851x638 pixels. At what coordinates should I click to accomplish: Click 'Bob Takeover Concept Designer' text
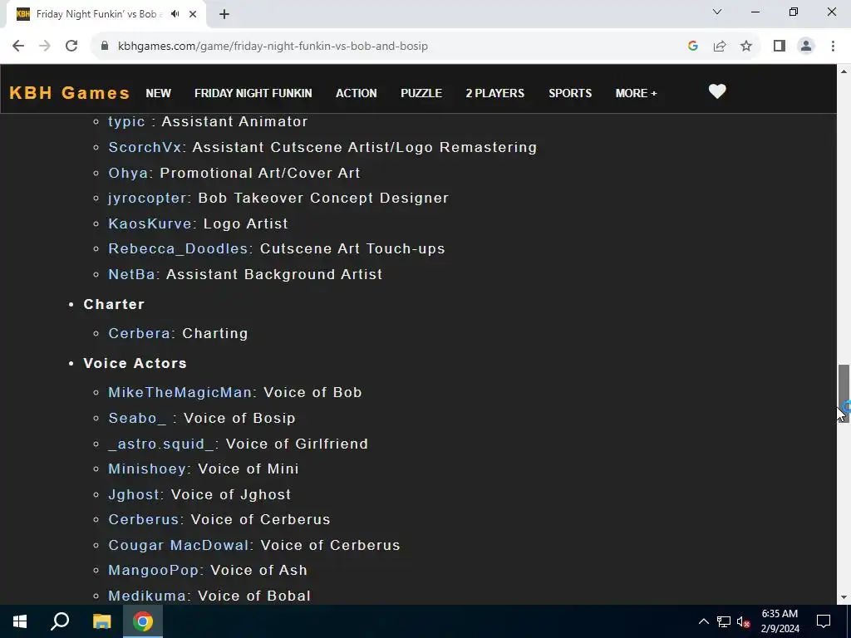(x=323, y=198)
